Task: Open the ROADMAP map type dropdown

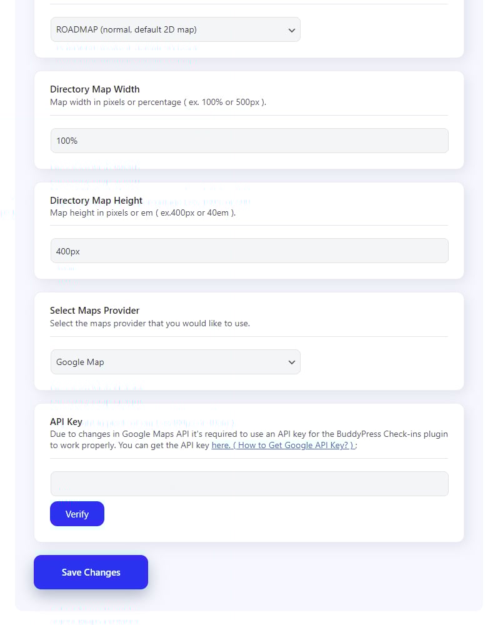Action: click(169, 29)
